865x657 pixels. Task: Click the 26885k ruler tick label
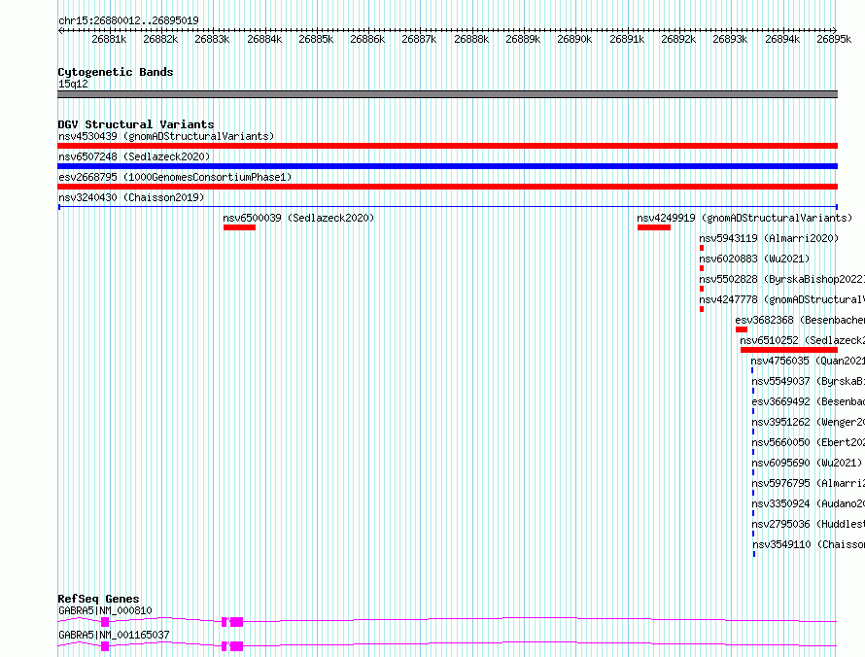(x=316, y=39)
